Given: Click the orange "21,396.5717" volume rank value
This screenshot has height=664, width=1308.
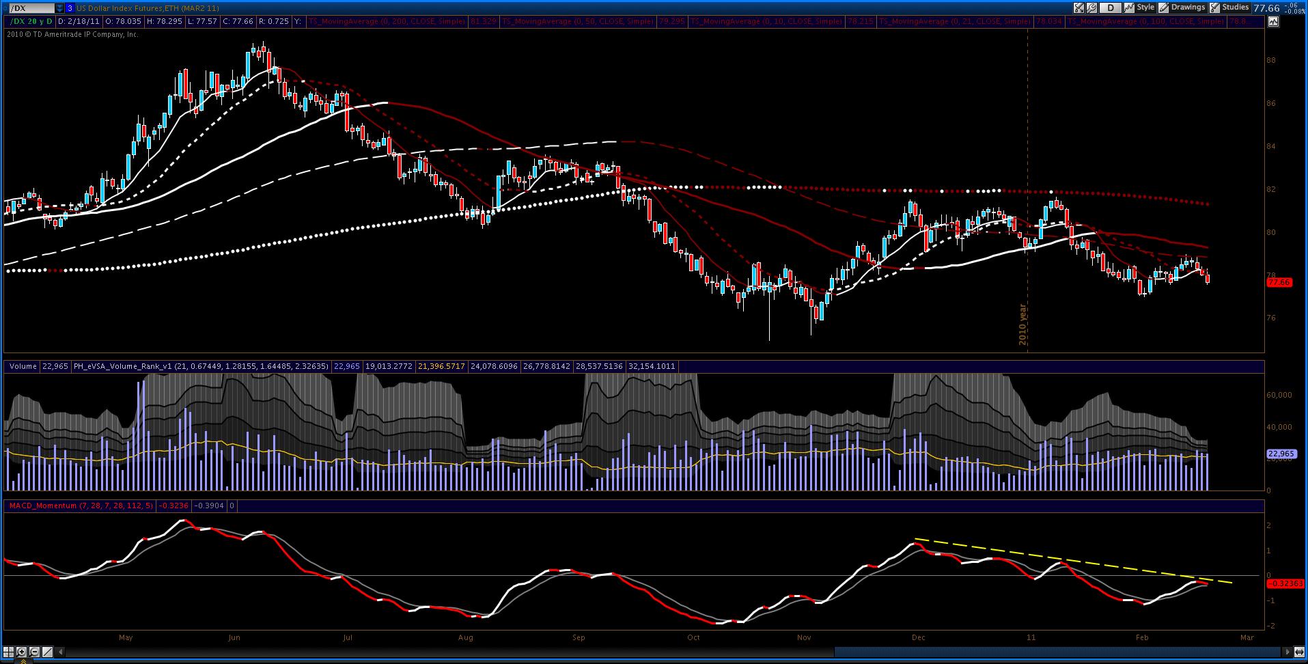Looking at the screenshot, I should click(441, 366).
